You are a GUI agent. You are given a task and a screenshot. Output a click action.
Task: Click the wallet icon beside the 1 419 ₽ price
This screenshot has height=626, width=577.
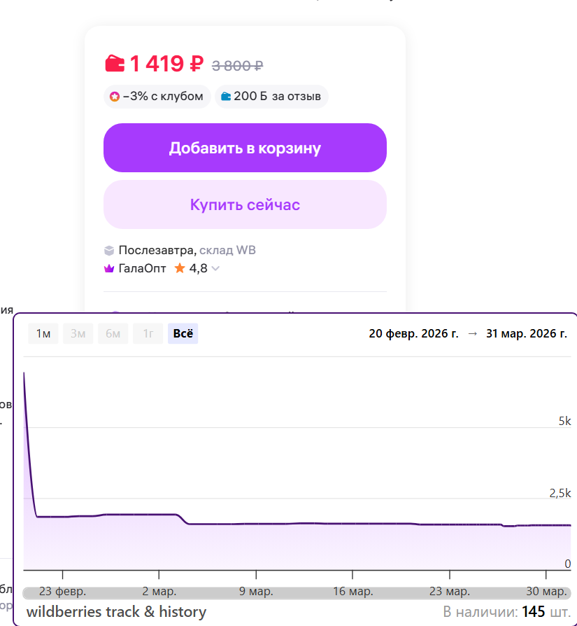coord(115,64)
